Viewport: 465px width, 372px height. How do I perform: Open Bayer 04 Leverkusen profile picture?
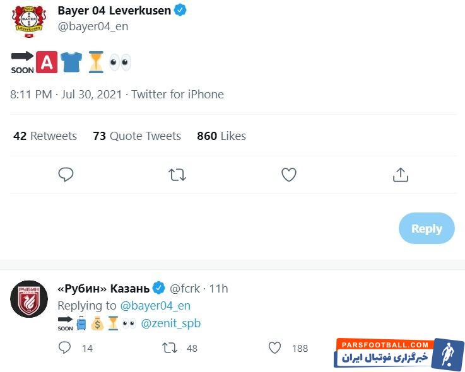[x=29, y=21]
